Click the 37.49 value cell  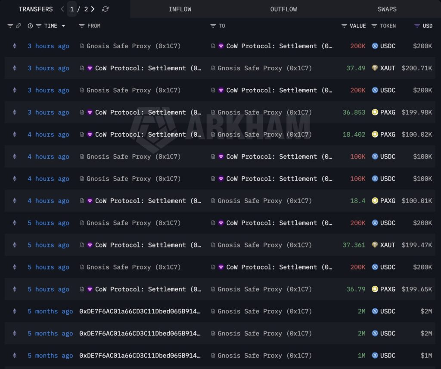[356, 68]
